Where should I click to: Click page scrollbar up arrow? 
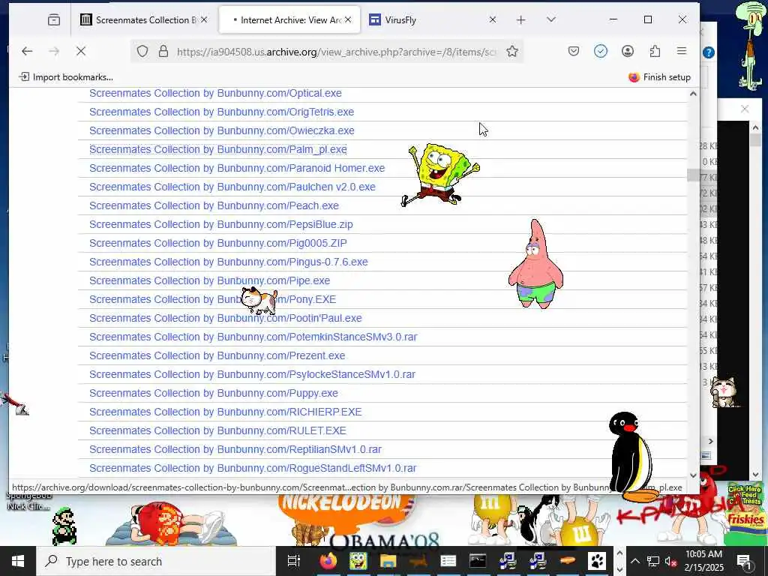pos(693,94)
